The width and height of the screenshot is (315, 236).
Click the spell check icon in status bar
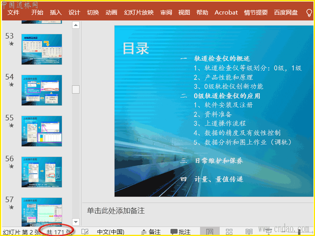[x=85, y=232]
